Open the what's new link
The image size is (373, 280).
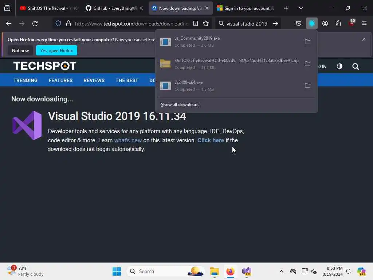(x=128, y=140)
